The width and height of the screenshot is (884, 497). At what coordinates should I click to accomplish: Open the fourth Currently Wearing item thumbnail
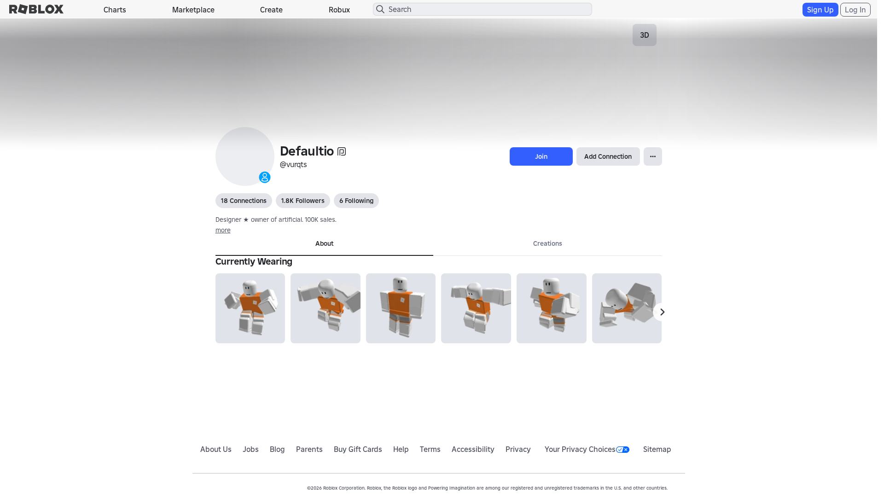476,308
